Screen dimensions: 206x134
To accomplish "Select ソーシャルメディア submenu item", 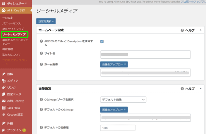I will pos(14,34).
